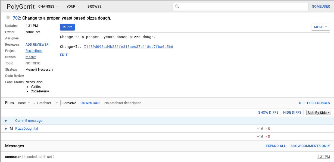Open the master branch link
Screen dimensions: 334x162
[x=30, y=57]
